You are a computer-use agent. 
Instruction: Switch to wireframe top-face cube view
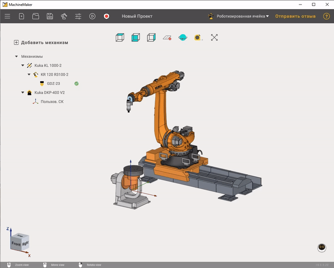pos(120,38)
